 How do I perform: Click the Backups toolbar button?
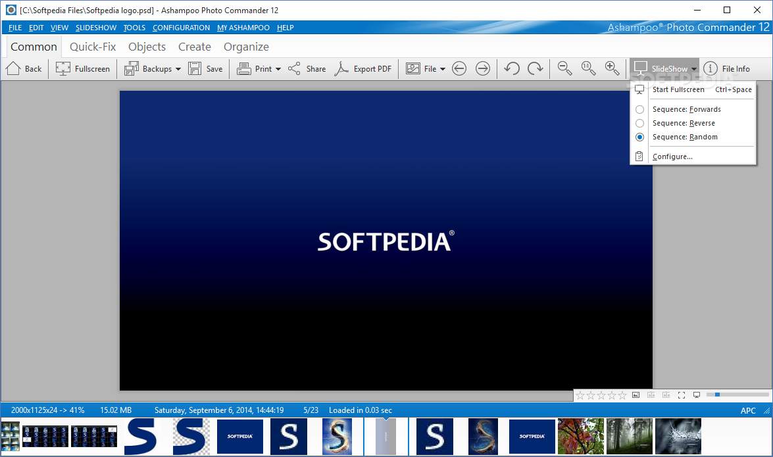147,68
